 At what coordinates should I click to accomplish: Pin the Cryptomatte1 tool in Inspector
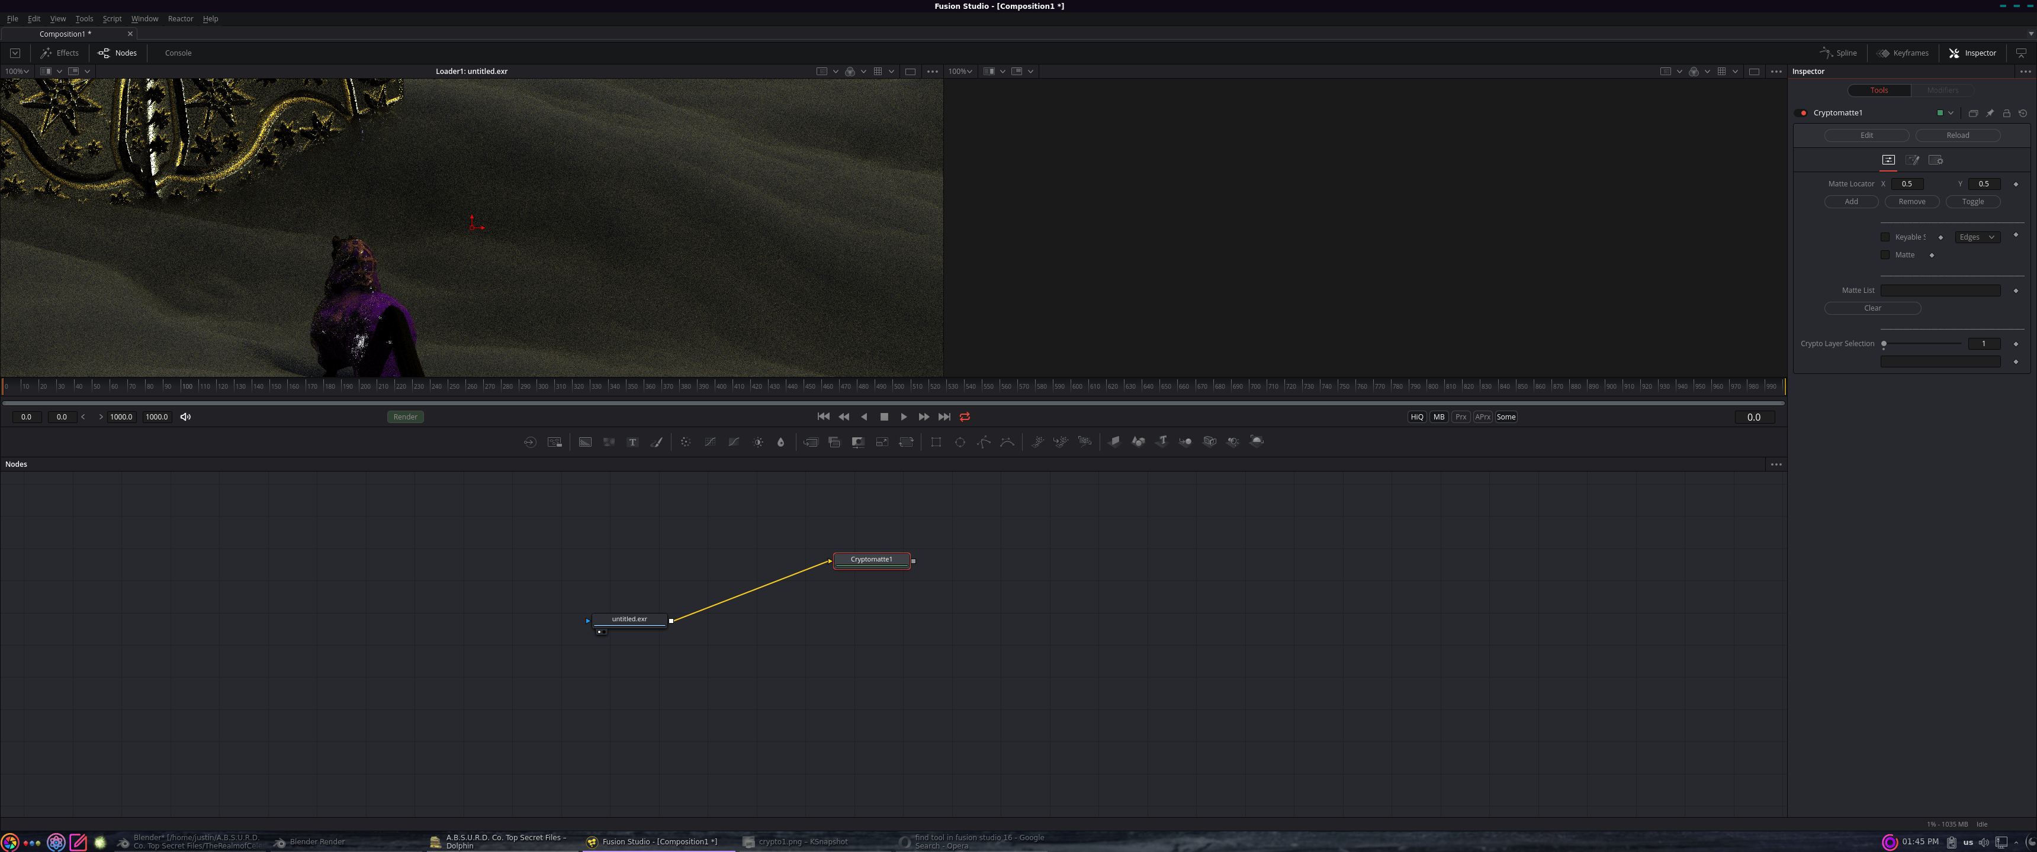[x=1990, y=113]
